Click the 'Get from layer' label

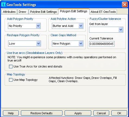pos(99,24)
